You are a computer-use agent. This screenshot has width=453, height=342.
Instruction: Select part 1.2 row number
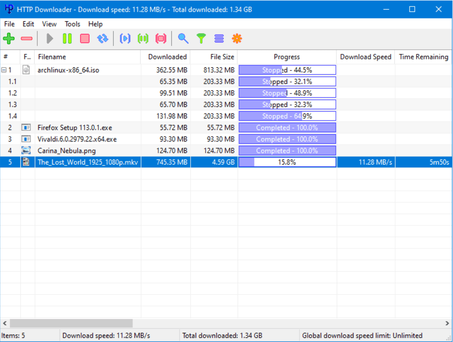[12, 93]
